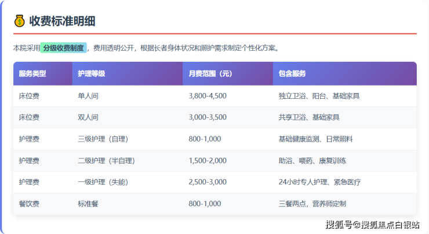
Task: Open the 搜狐号@搜狐焦点白银站 watermark link
Action: point(372,225)
